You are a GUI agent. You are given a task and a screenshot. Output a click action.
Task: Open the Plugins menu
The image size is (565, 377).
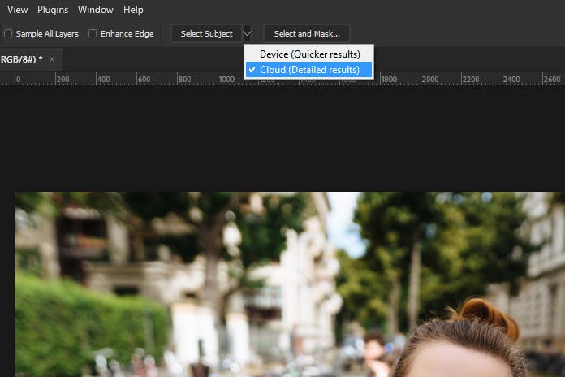(53, 10)
